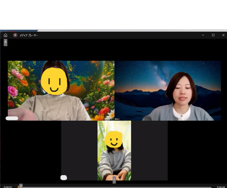Image resolution: width=227 pixels, height=188 pixels.
Task: Minimize the Media Player window
Action: [203, 35]
